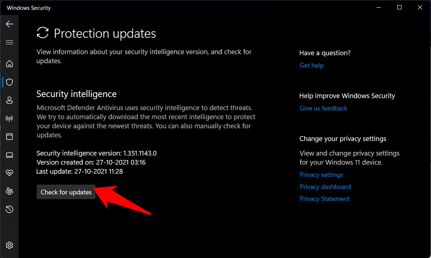Click the Check for updates button
The image size is (431, 258).
click(x=66, y=192)
